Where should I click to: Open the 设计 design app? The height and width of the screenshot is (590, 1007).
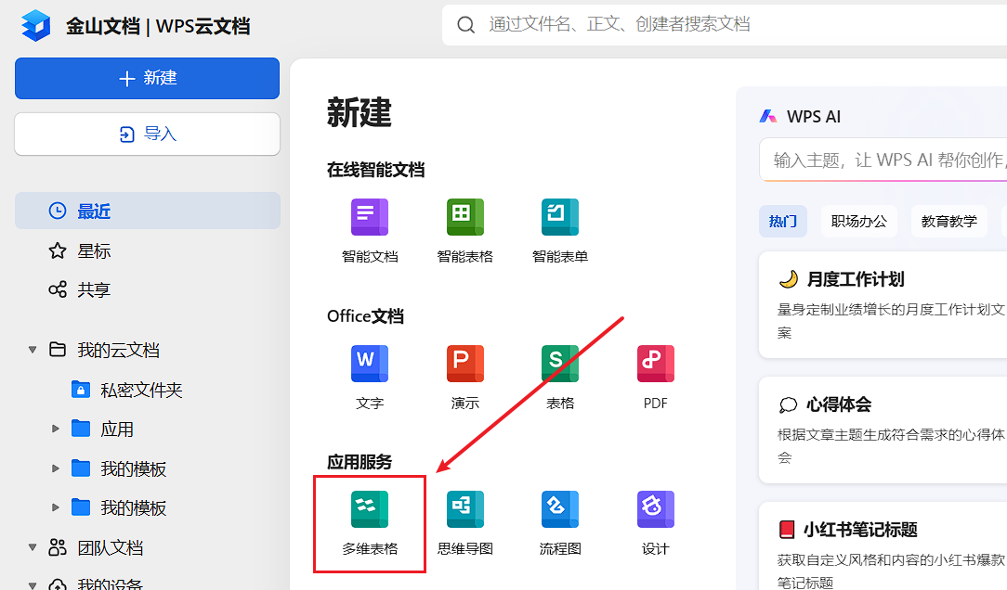click(x=656, y=523)
